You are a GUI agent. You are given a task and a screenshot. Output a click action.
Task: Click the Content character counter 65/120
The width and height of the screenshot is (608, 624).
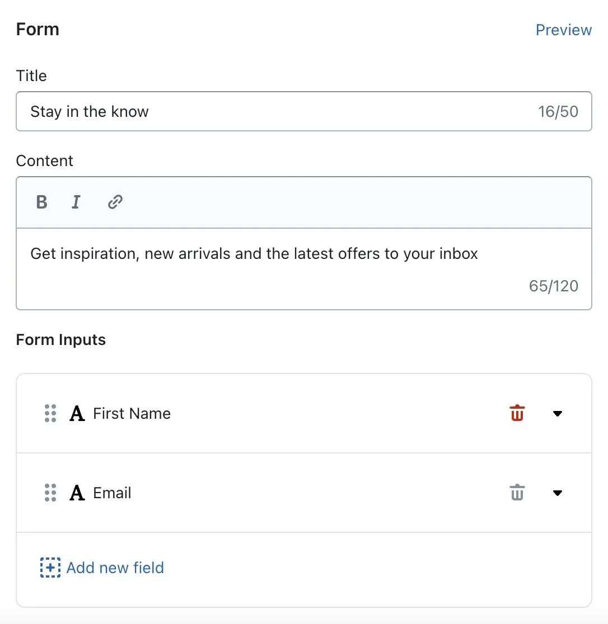point(553,286)
